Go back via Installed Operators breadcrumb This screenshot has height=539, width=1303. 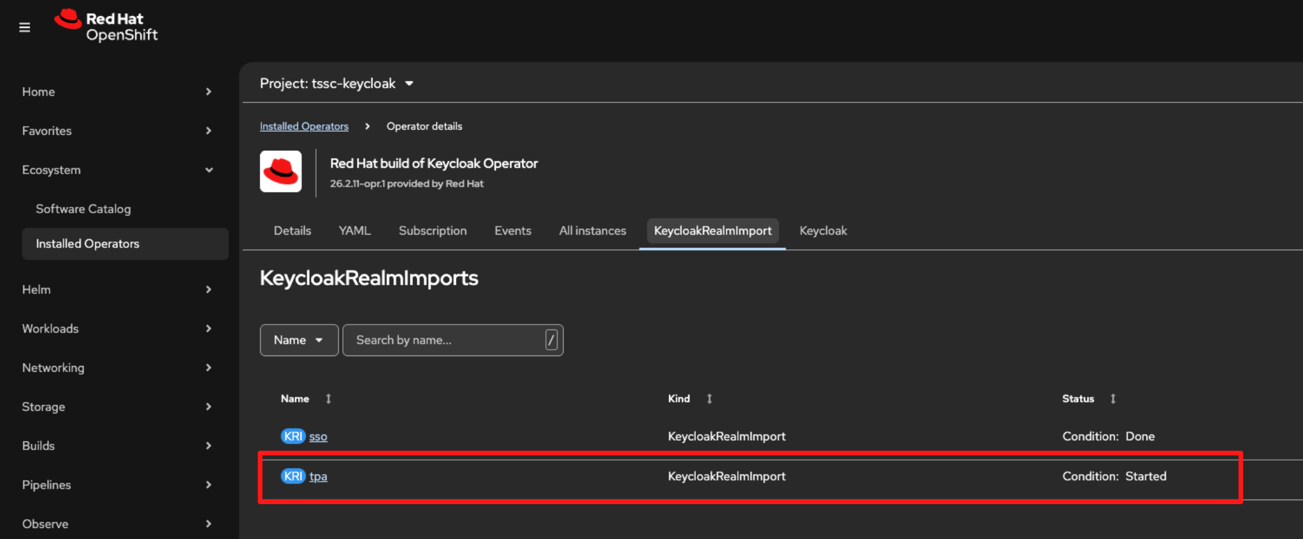[x=304, y=126]
